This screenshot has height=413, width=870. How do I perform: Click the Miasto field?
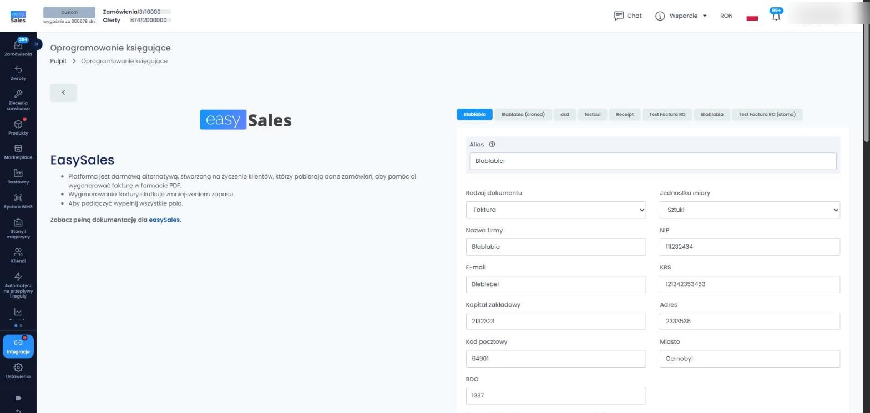[750, 358]
